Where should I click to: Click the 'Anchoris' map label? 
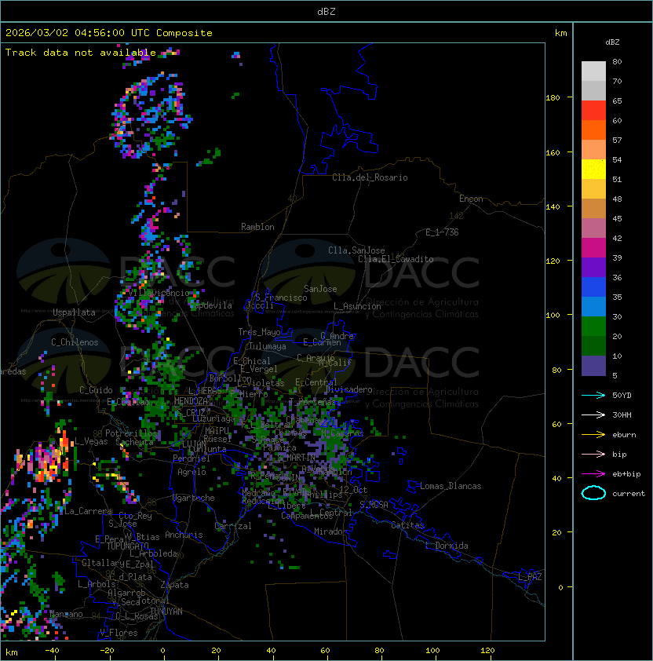click(x=184, y=535)
